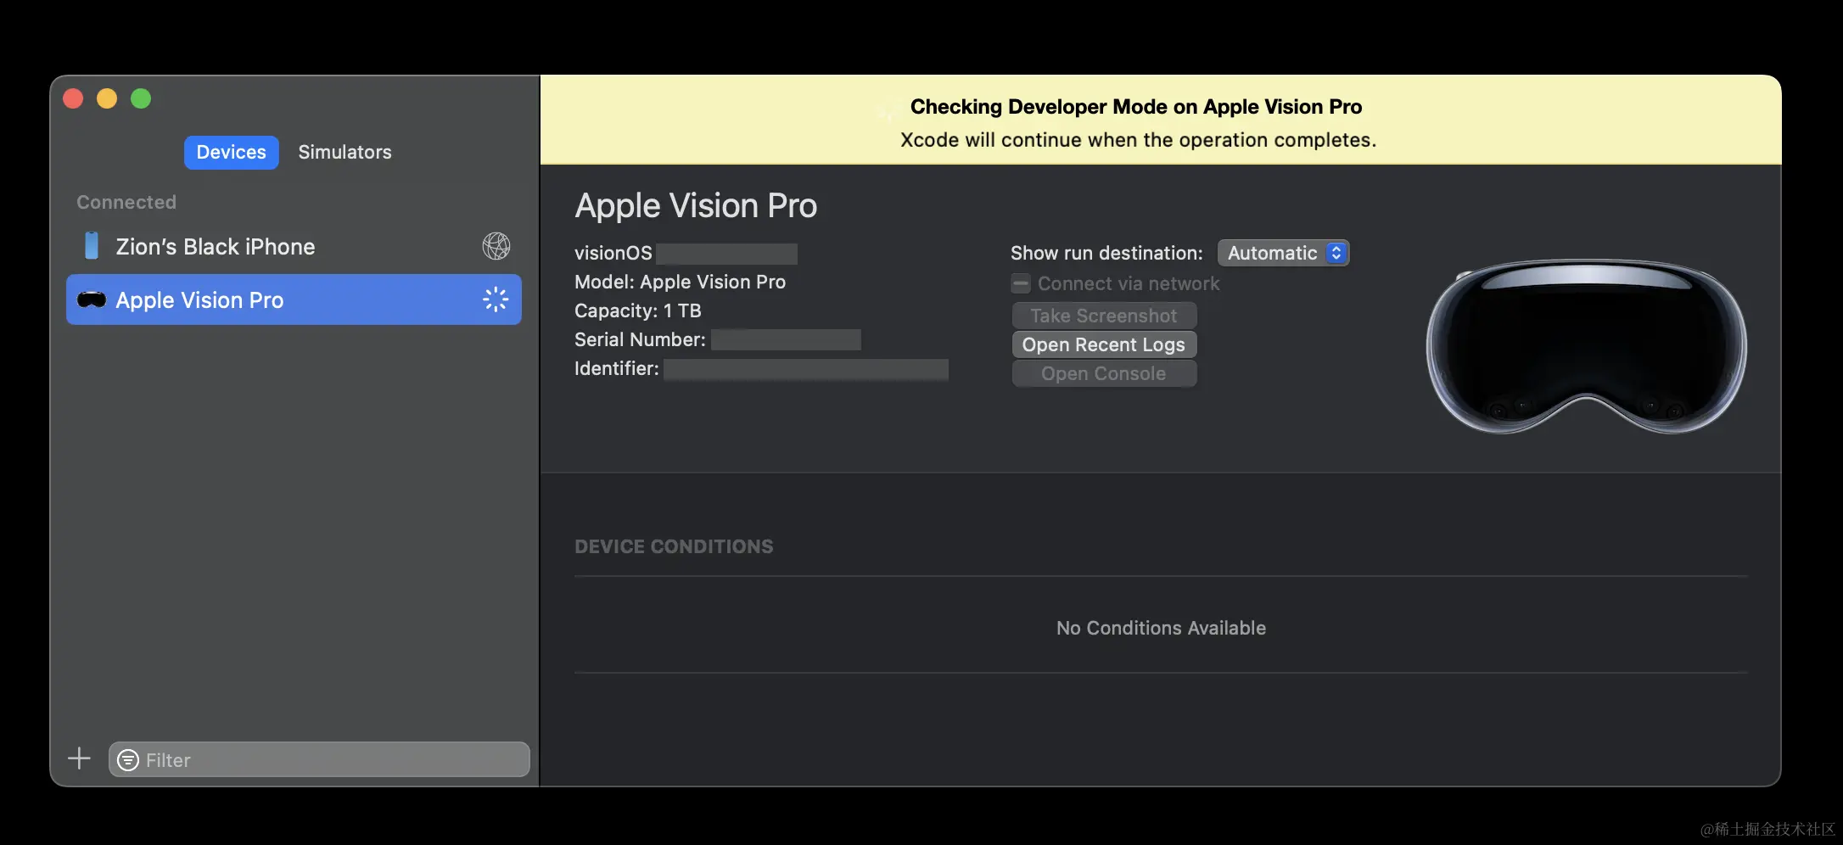
Task: Click the iPhone device icon in sidebar
Action: pyautogui.click(x=92, y=246)
